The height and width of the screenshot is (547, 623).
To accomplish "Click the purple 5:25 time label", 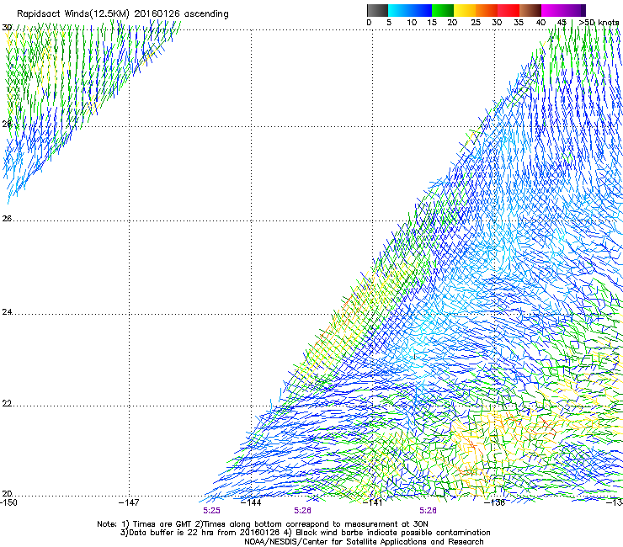I will pyautogui.click(x=211, y=511).
